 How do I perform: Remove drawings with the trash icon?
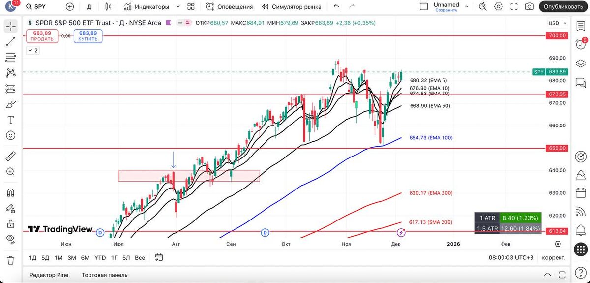[x=11, y=260]
